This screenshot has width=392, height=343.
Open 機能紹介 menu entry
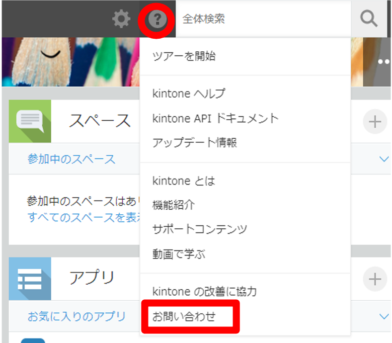[174, 205]
